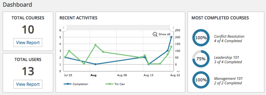Click the Show all magnifier icon
The width and height of the screenshot is (266, 95).
pos(155,34)
